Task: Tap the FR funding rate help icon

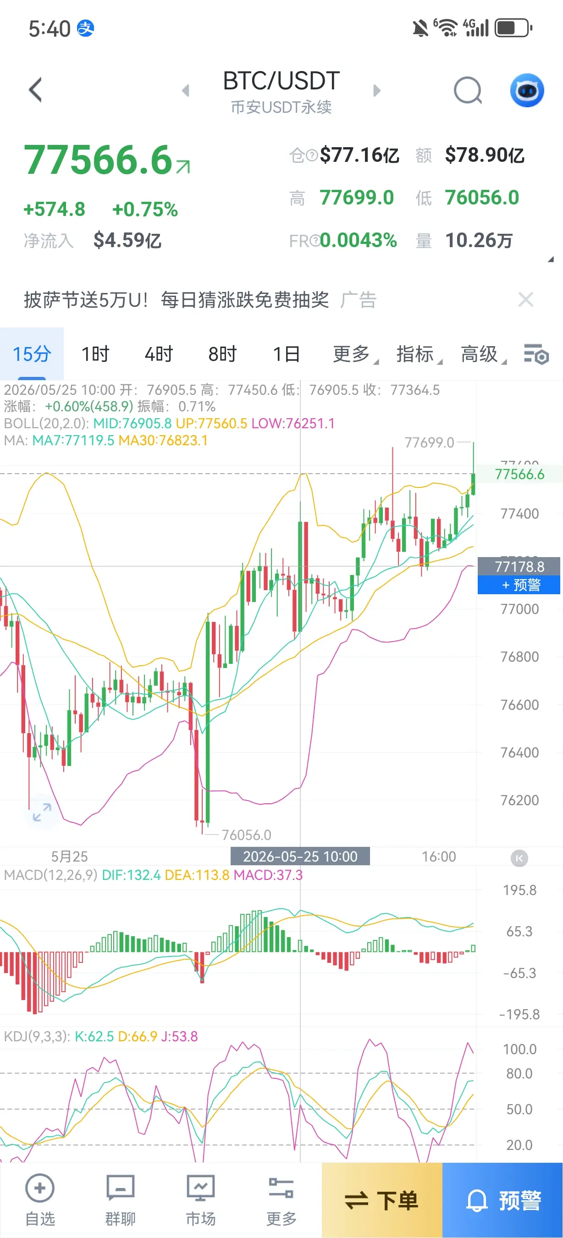Action: click(315, 240)
